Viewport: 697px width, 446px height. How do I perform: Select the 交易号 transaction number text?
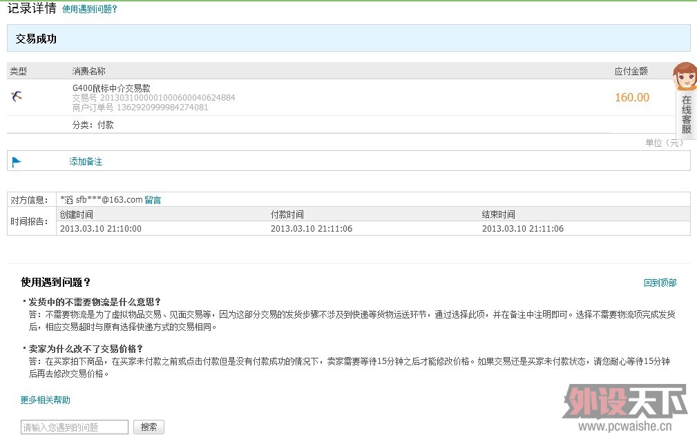pyautogui.click(x=153, y=98)
